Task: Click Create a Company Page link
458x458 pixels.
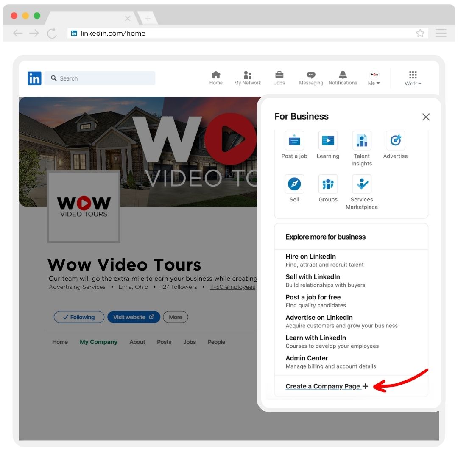Action: (323, 386)
